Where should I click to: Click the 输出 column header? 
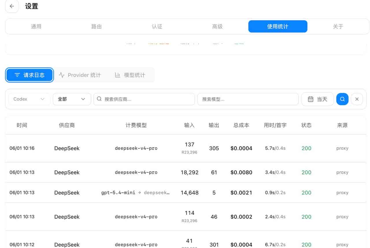(214, 125)
